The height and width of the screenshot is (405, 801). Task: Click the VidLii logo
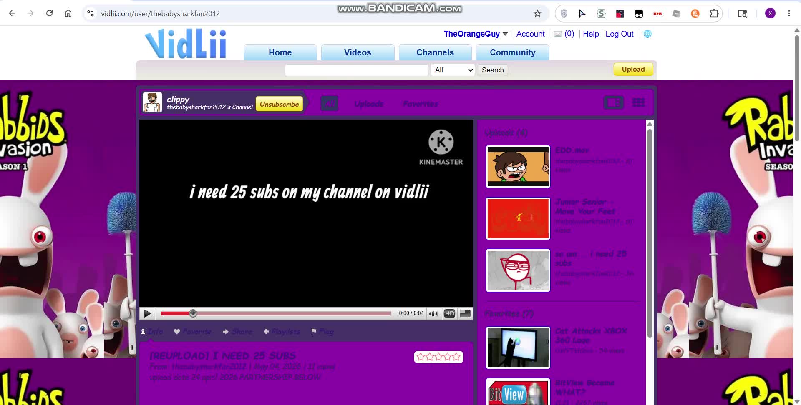[185, 44]
